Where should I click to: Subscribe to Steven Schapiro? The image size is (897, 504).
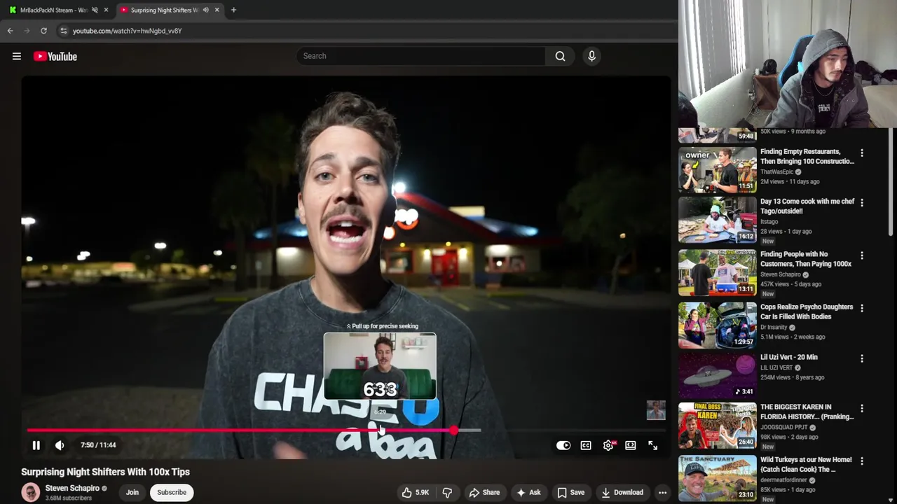coord(172,492)
